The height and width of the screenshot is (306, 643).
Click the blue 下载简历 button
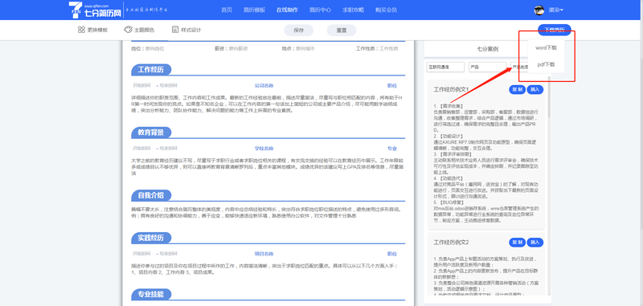tap(555, 30)
